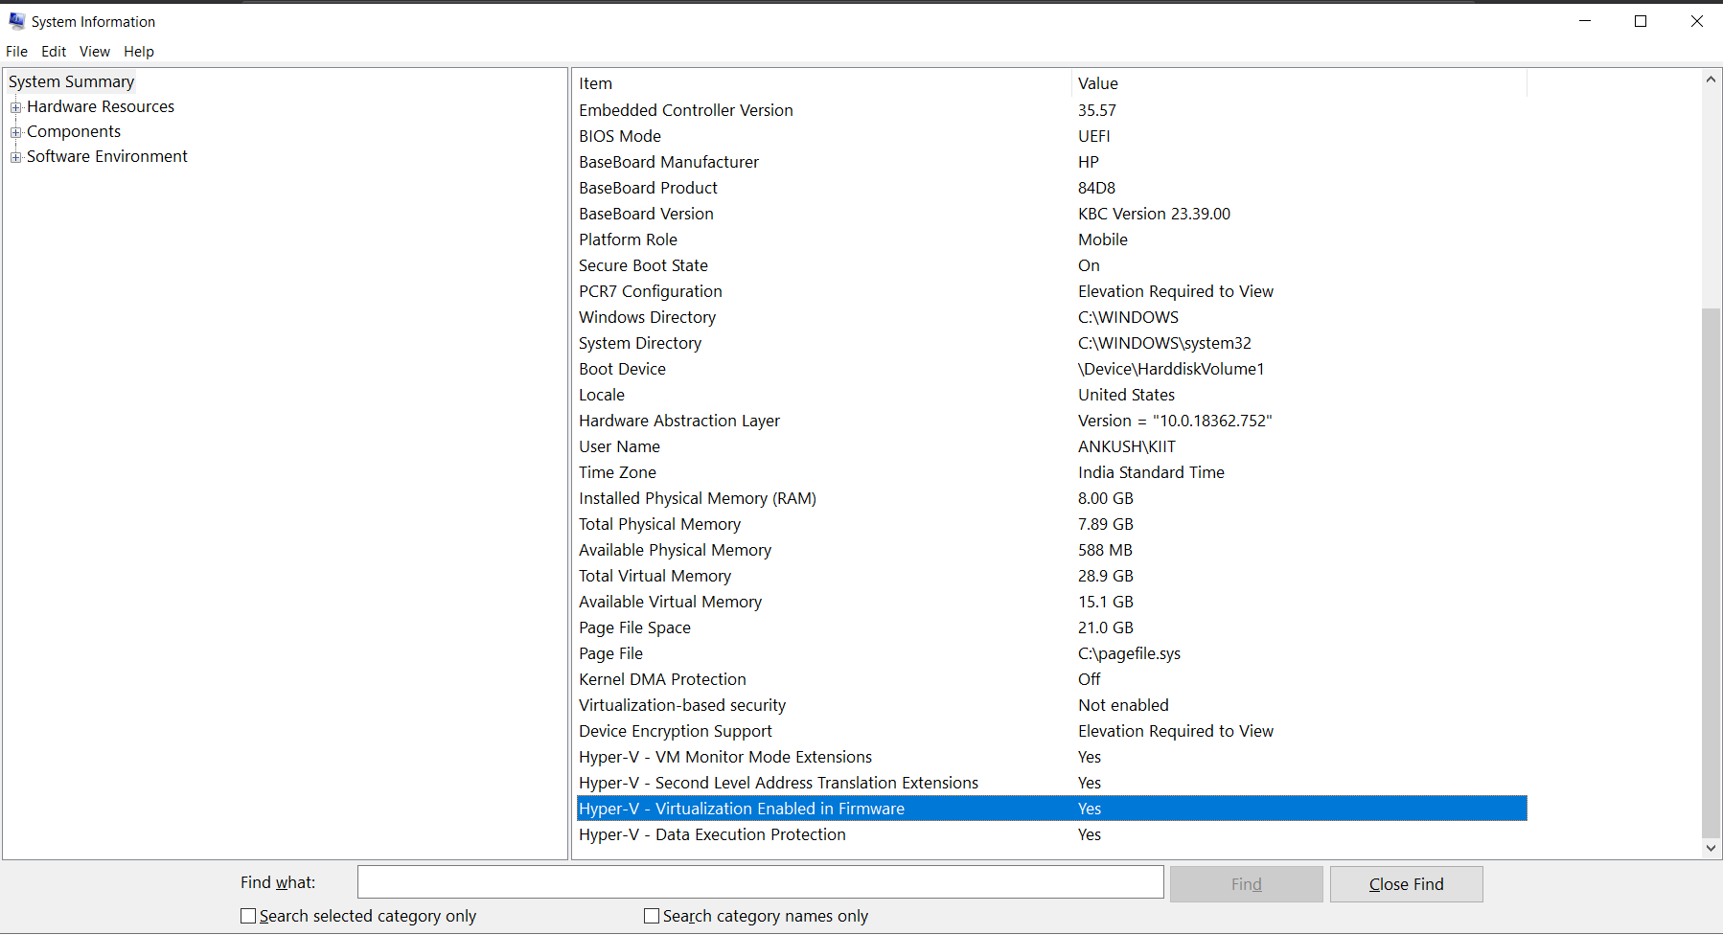Open the Help menu
Viewport: 1723px width, 935px height.
coord(139,52)
